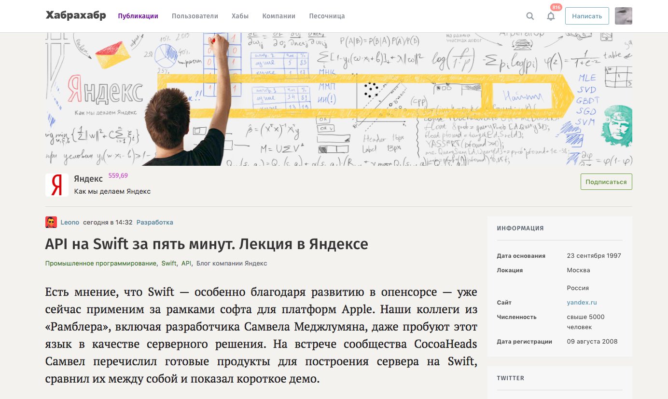Viewport: 668px width, 399px height.
Task: Click the свыше 5000 человек value
Action: [x=586, y=322]
